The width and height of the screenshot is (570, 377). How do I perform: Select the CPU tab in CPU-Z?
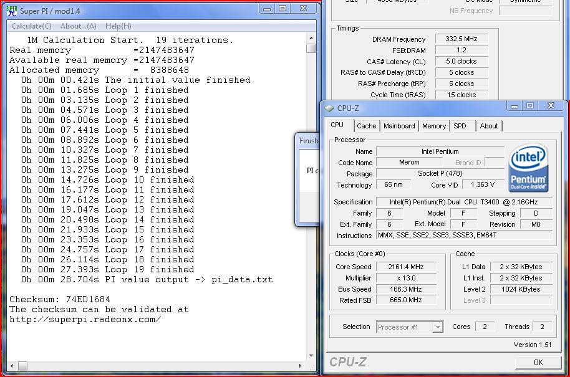pos(337,125)
